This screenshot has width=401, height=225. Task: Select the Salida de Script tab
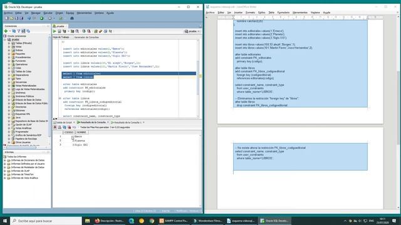coord(64,122)
